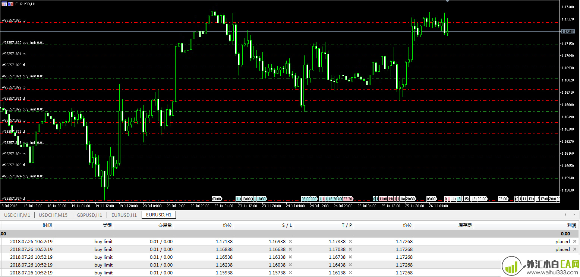Screen dimensions: 580x277
Task: Select the #282571821 sl line label
Action: pos(13,99)
